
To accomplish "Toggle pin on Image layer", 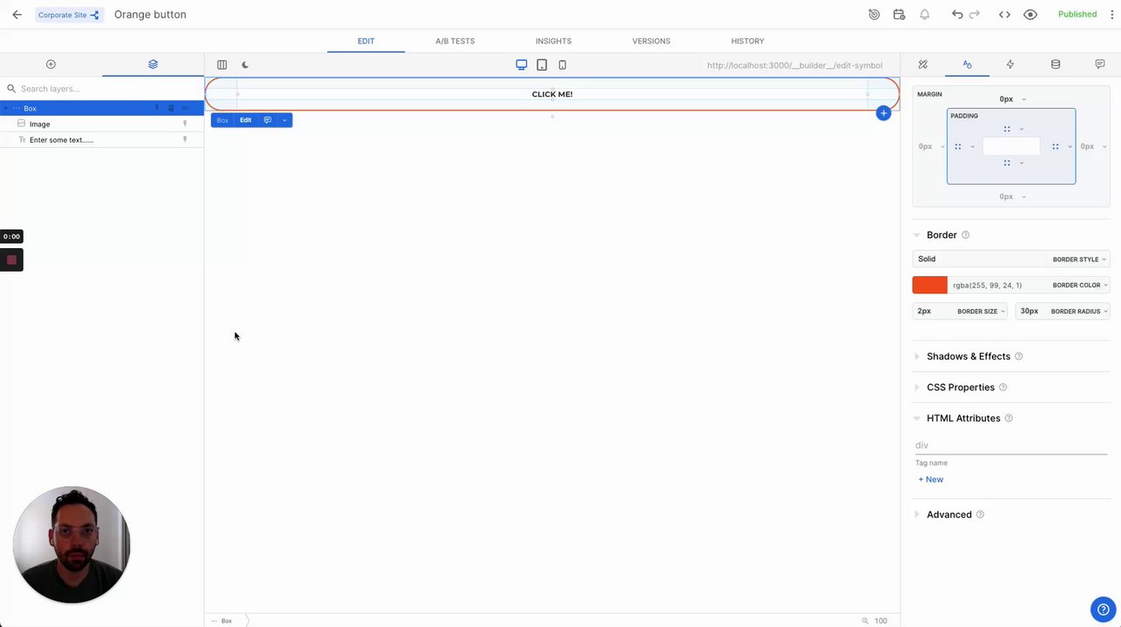I will 185,124.
